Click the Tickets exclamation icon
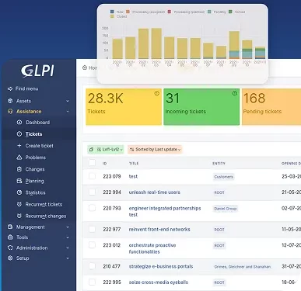The image size is (301, 291). point(19,134)
